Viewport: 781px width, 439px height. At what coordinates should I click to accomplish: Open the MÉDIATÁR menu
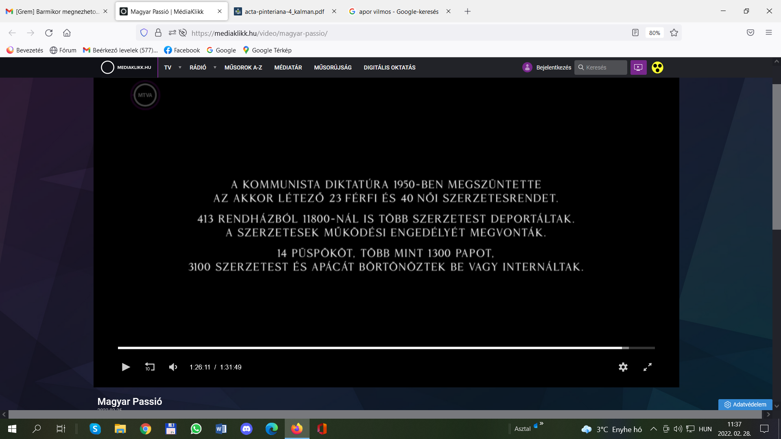[288, 67]
